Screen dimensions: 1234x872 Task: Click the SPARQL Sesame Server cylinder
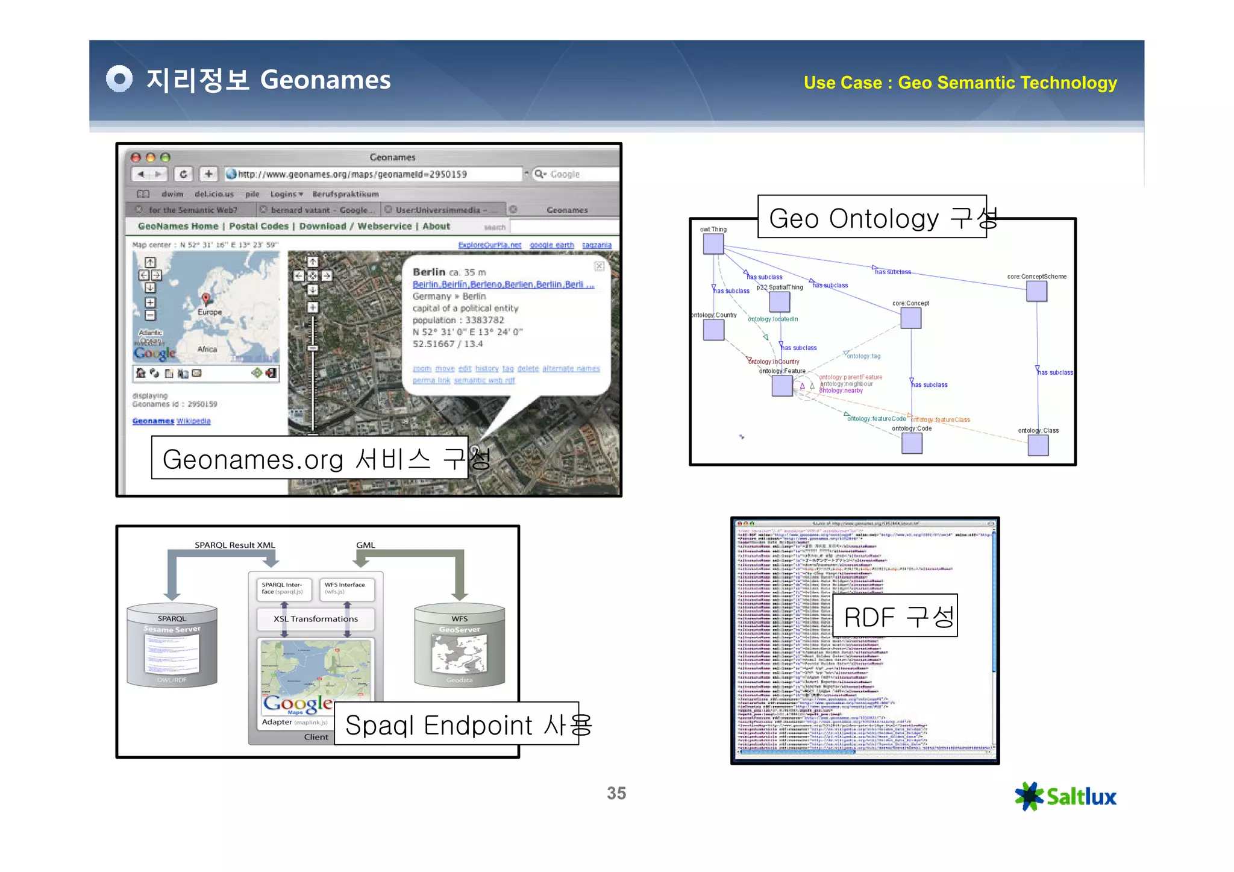pos(172,645)
